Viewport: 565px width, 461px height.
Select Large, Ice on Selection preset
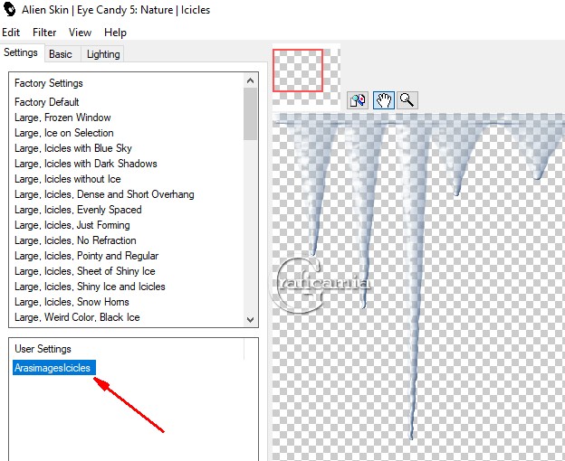(x=64, y=133)
